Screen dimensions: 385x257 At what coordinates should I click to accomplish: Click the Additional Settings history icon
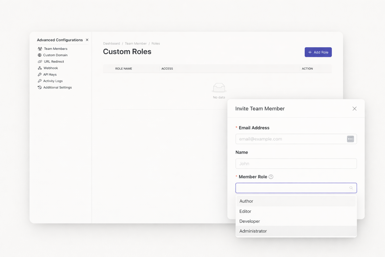[x=40, y=87]
